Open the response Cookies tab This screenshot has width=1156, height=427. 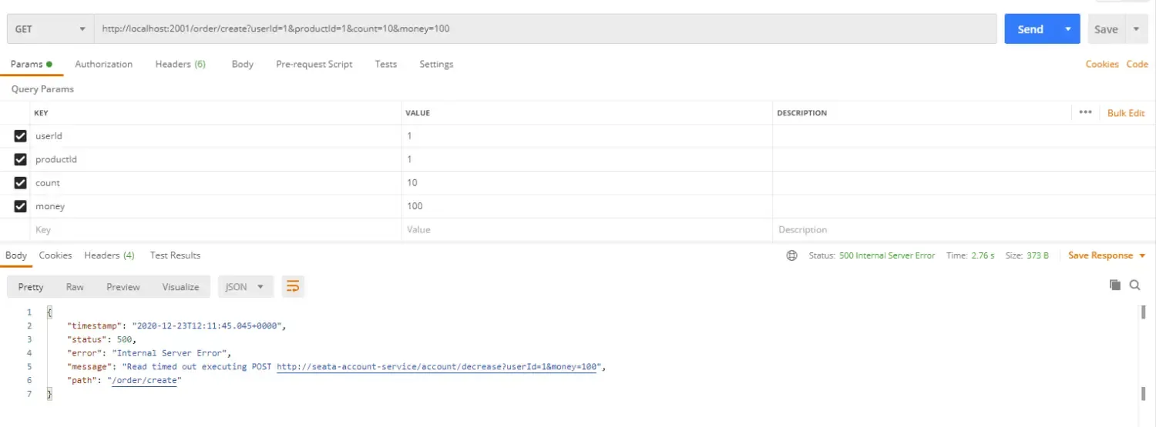point(55,255)
